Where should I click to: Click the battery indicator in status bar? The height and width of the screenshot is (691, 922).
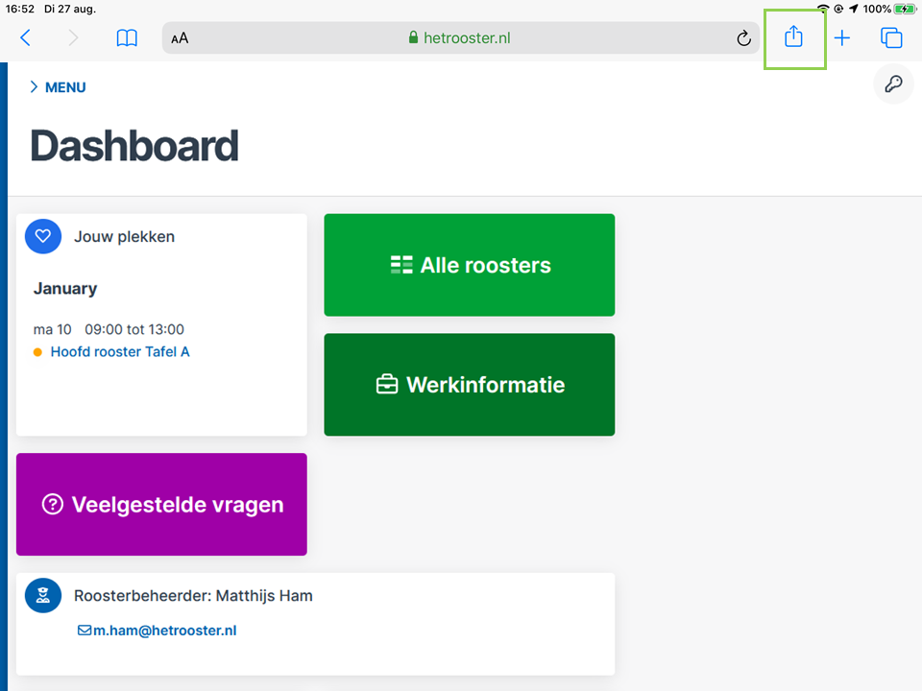tap(905, 9)
